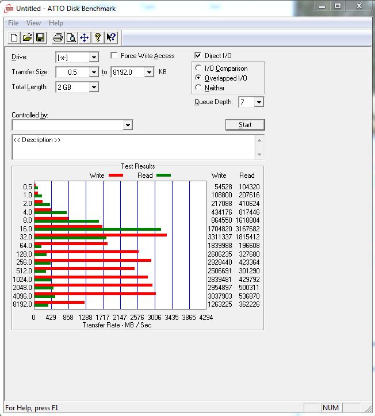Click write value 54528 in results
The image size is (375, 416).
point(223,187)
